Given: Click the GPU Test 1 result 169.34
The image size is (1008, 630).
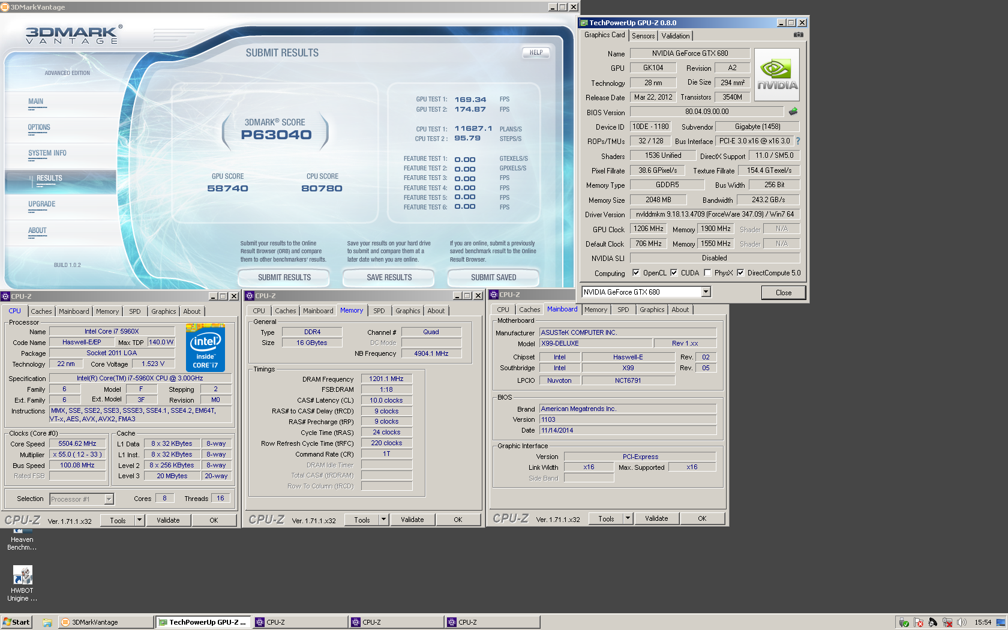Looking at the screenshot, I should coord(470,100).
